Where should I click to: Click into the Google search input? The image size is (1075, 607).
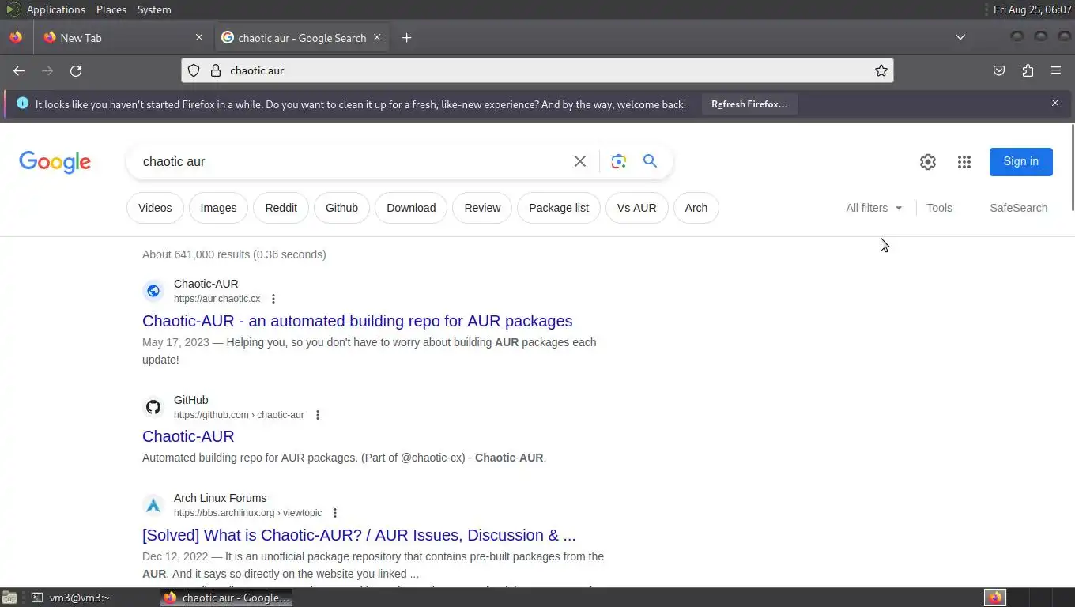(352, 161)
